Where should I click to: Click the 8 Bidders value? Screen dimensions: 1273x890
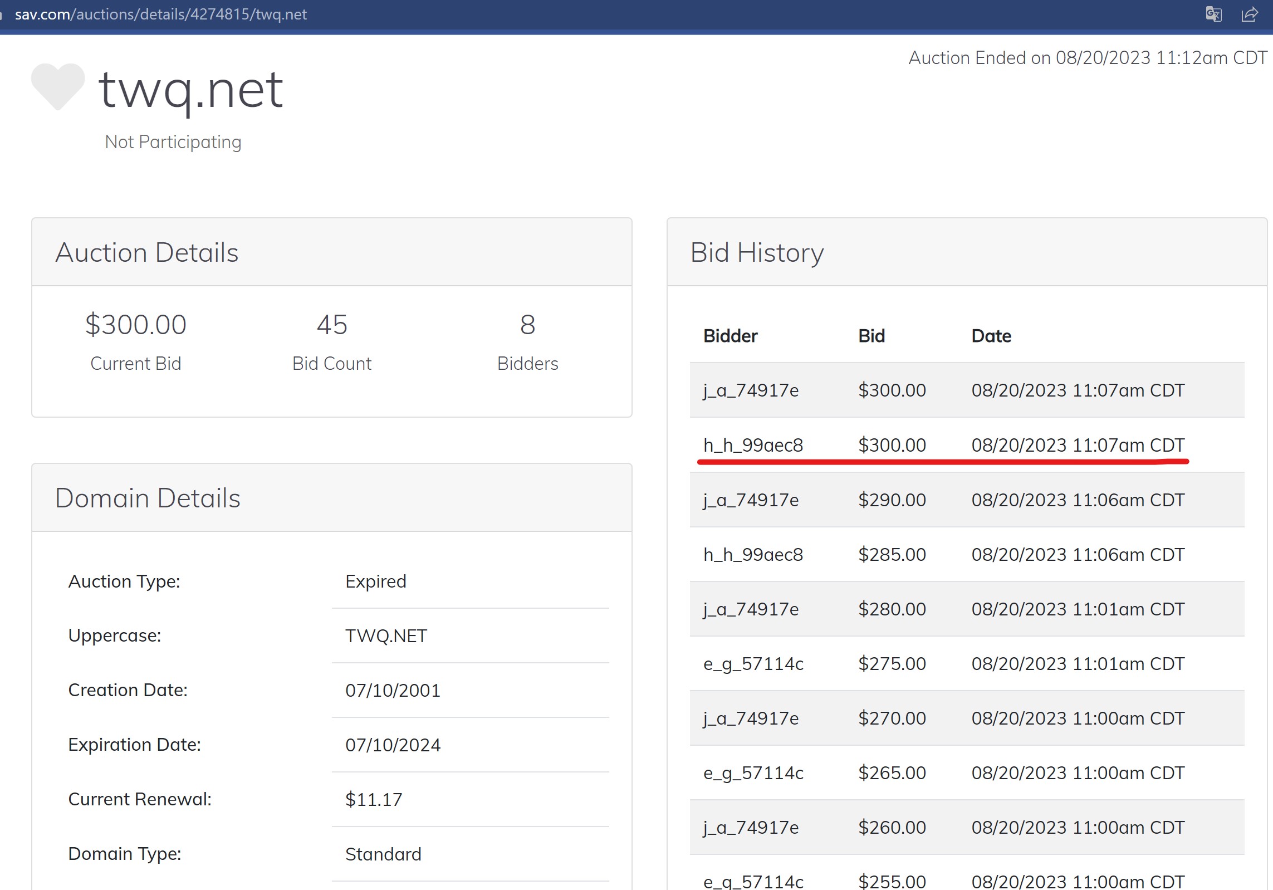[x=527, y=325]
